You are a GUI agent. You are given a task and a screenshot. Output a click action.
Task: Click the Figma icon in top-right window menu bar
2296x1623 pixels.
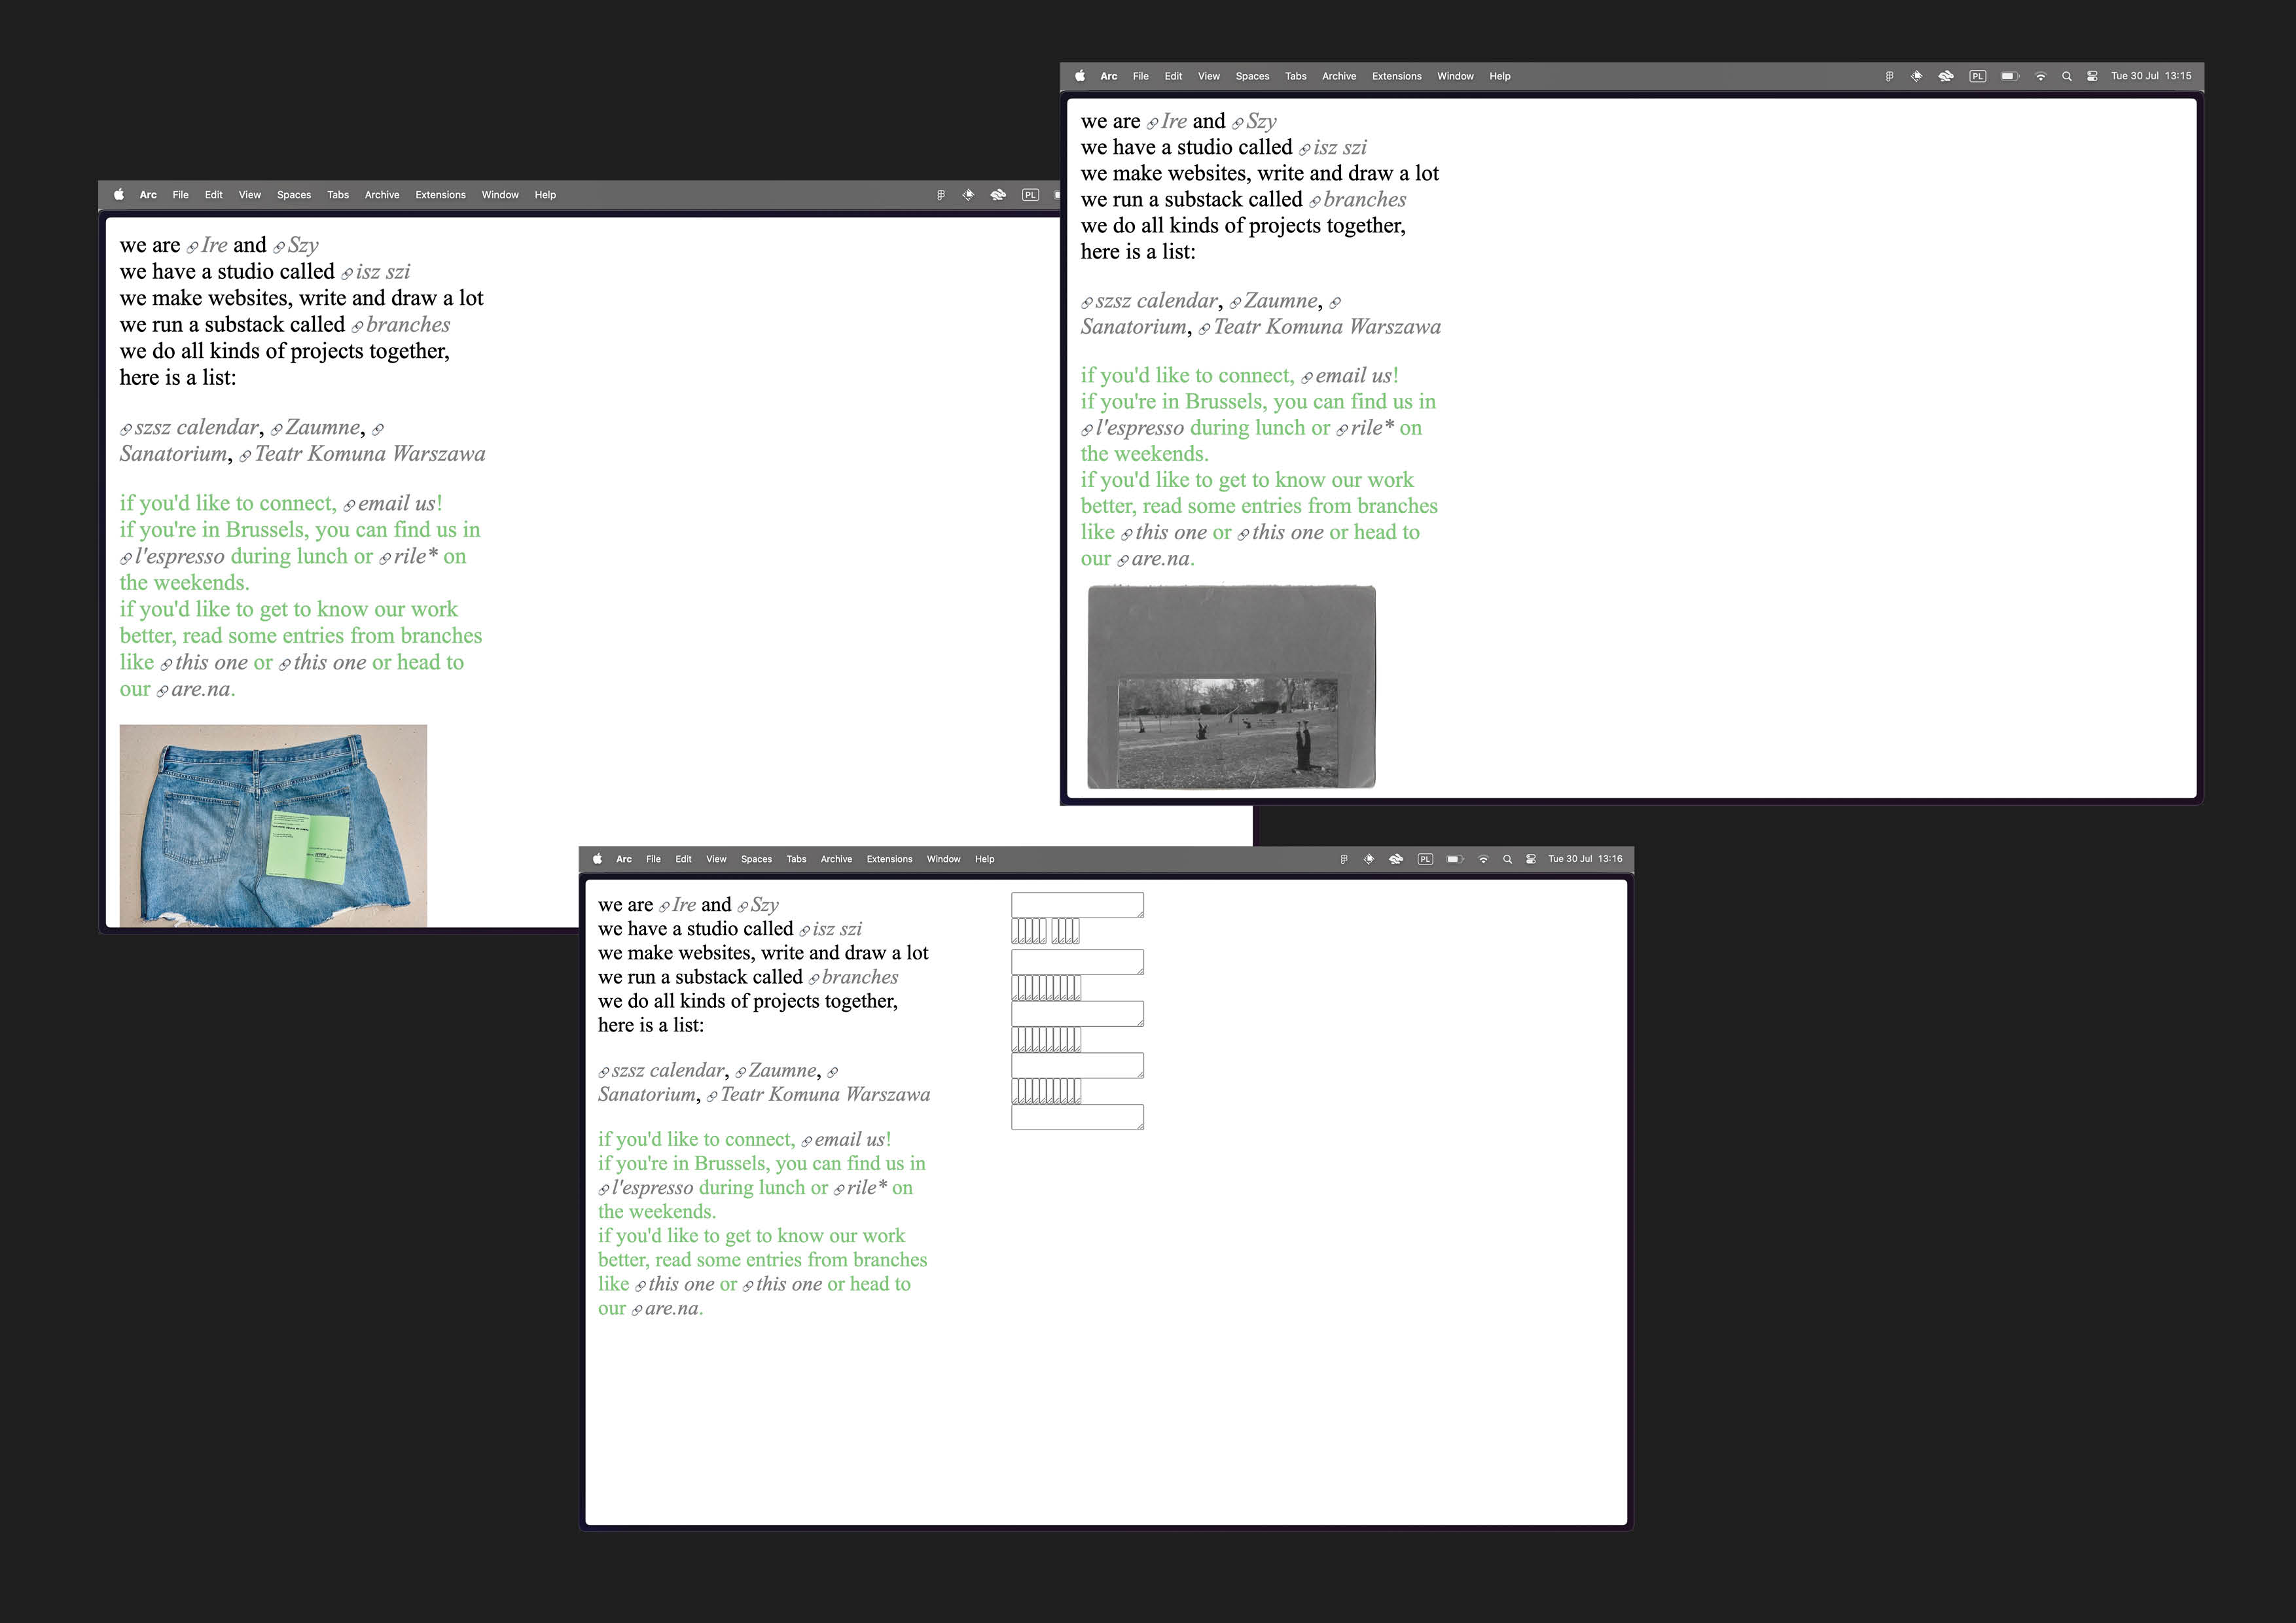click(1889, 76)
